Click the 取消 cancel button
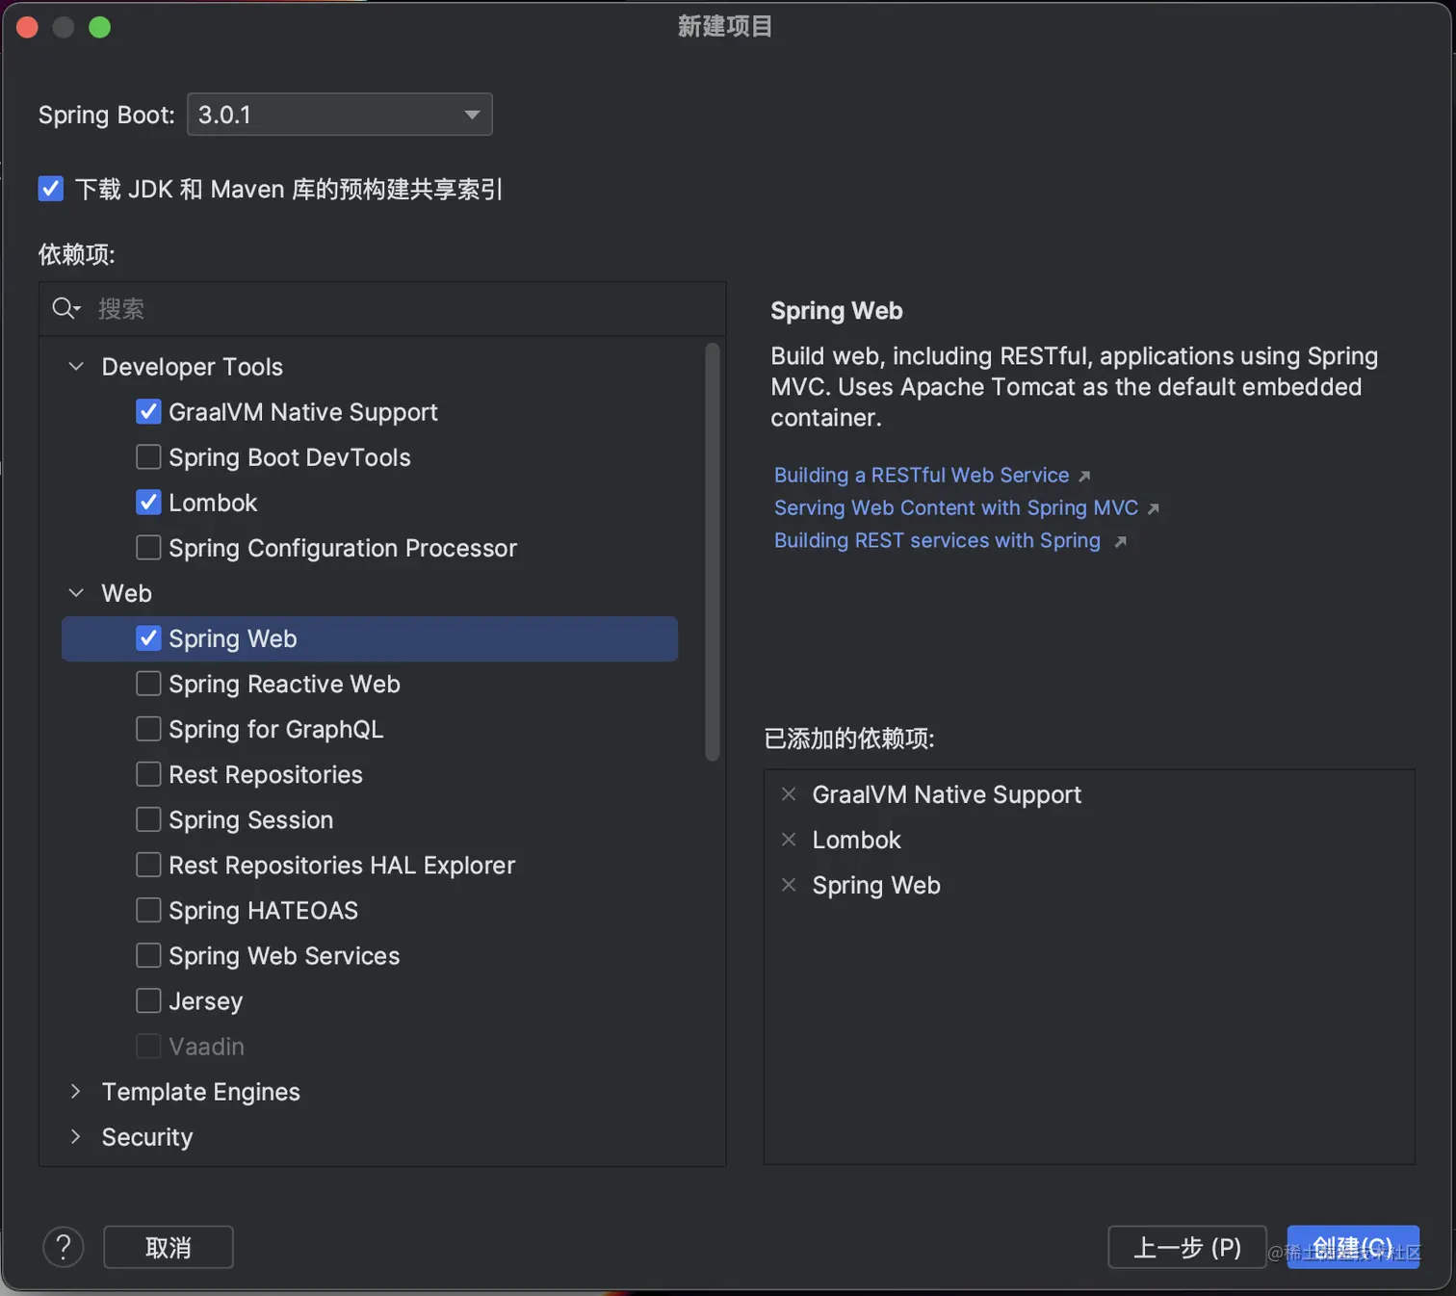Image resolution: width=1456 pixels, height=1296 pixels. (x=168, y=1246)
